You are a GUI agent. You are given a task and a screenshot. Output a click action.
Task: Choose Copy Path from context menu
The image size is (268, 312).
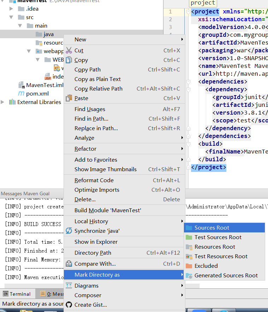(125, 69)
